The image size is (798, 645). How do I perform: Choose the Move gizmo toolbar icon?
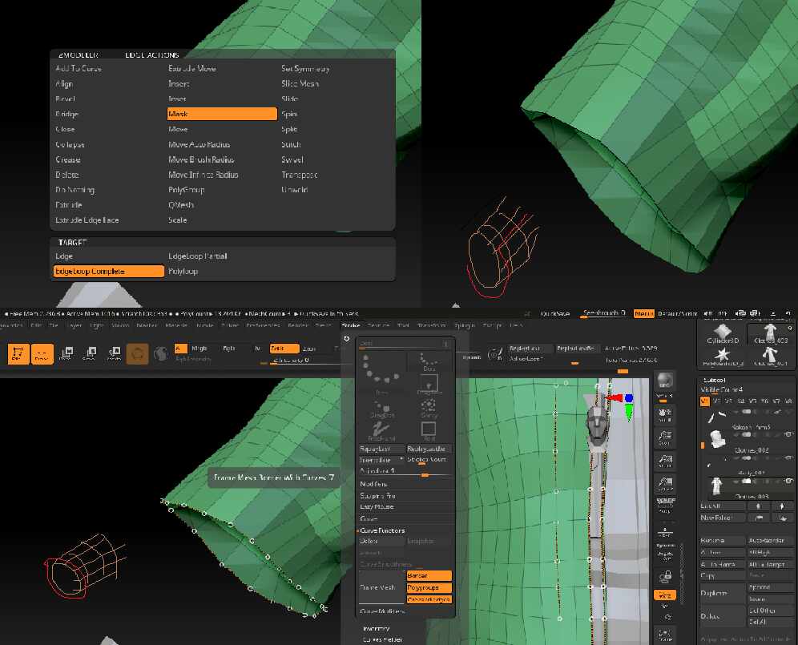(x=66, y=353)
